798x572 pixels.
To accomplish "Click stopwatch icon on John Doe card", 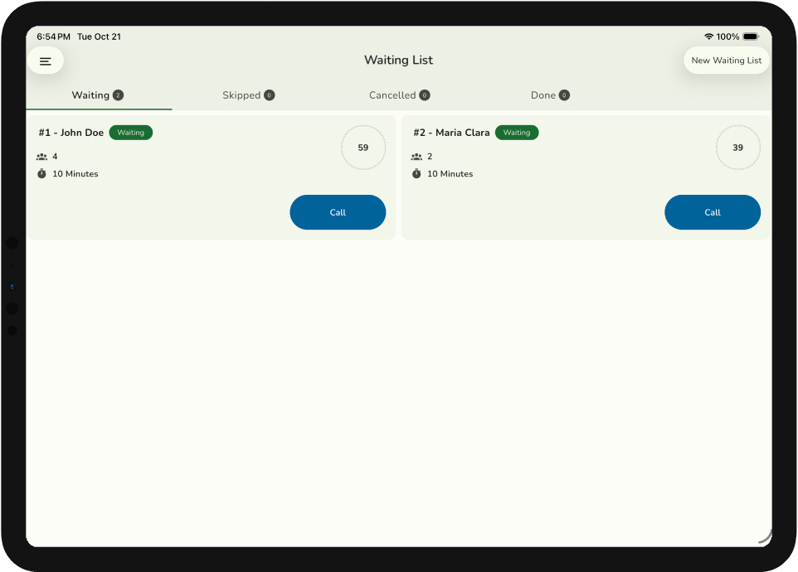I will click(42, 174).
